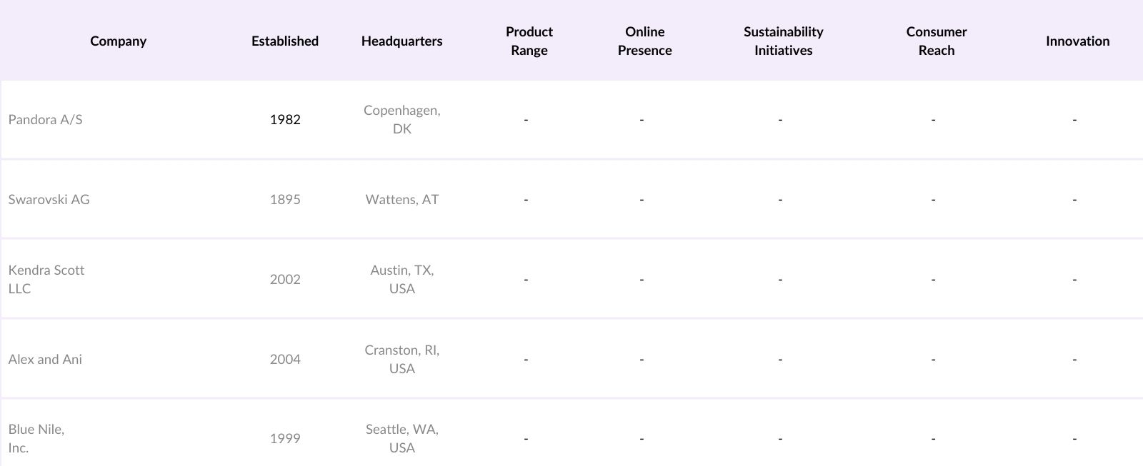Click the Copenhagen, DK headquarters cell
The width and height of the screenshot is (1143, 466).
pyautogui.click(x=401, y=120)
